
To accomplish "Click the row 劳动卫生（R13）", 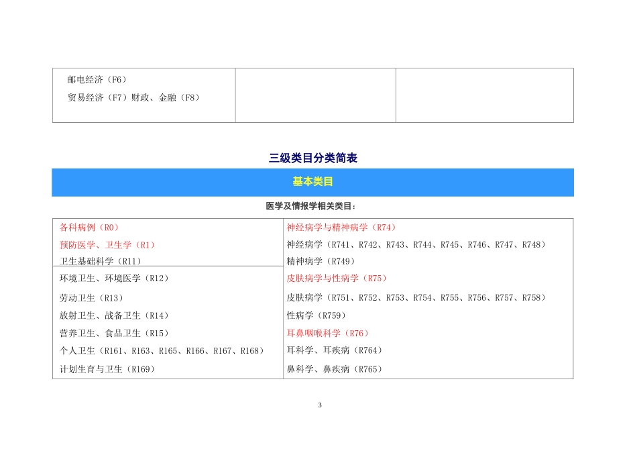I will point(92,298).
